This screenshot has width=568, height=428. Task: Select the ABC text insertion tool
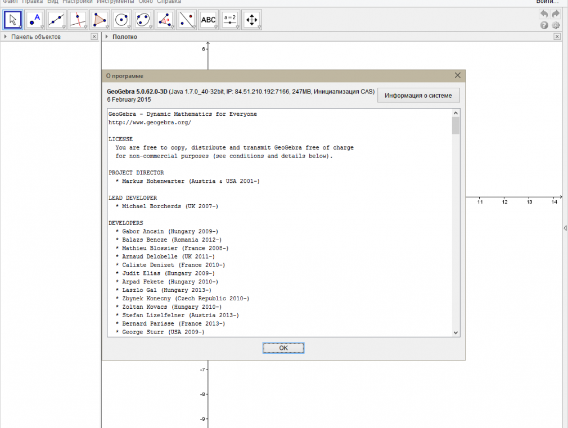208,20
